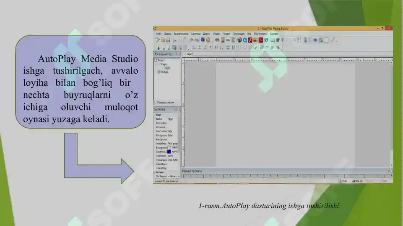Enable the Показать события checkbox

point(156,103)
